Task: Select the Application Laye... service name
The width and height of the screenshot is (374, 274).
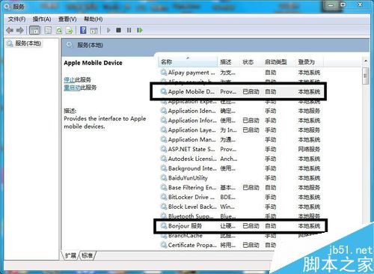Action: 192,130
